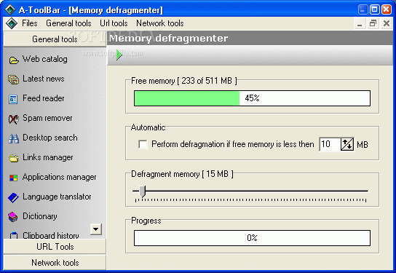Minimize the inner child window
The height and width of the screenshot is (273, 396).
click(360, 23)
